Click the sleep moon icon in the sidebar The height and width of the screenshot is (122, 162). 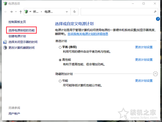tap(5, 48)
